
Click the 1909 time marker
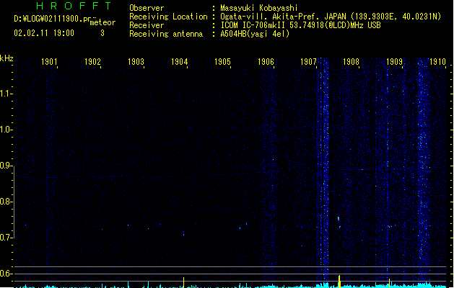[x=394, y=62]
